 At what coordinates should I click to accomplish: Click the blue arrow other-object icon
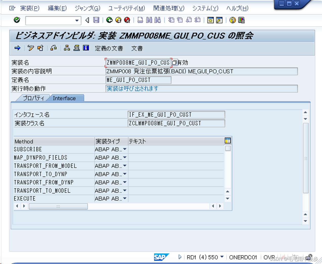pos(17,48)
